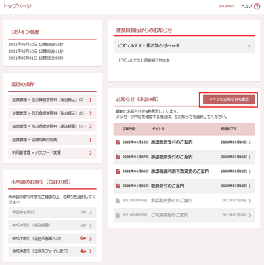This screenshot has width=264, height=265.
Task: Click end date 2021年07月24日
Action: point(234,142)
